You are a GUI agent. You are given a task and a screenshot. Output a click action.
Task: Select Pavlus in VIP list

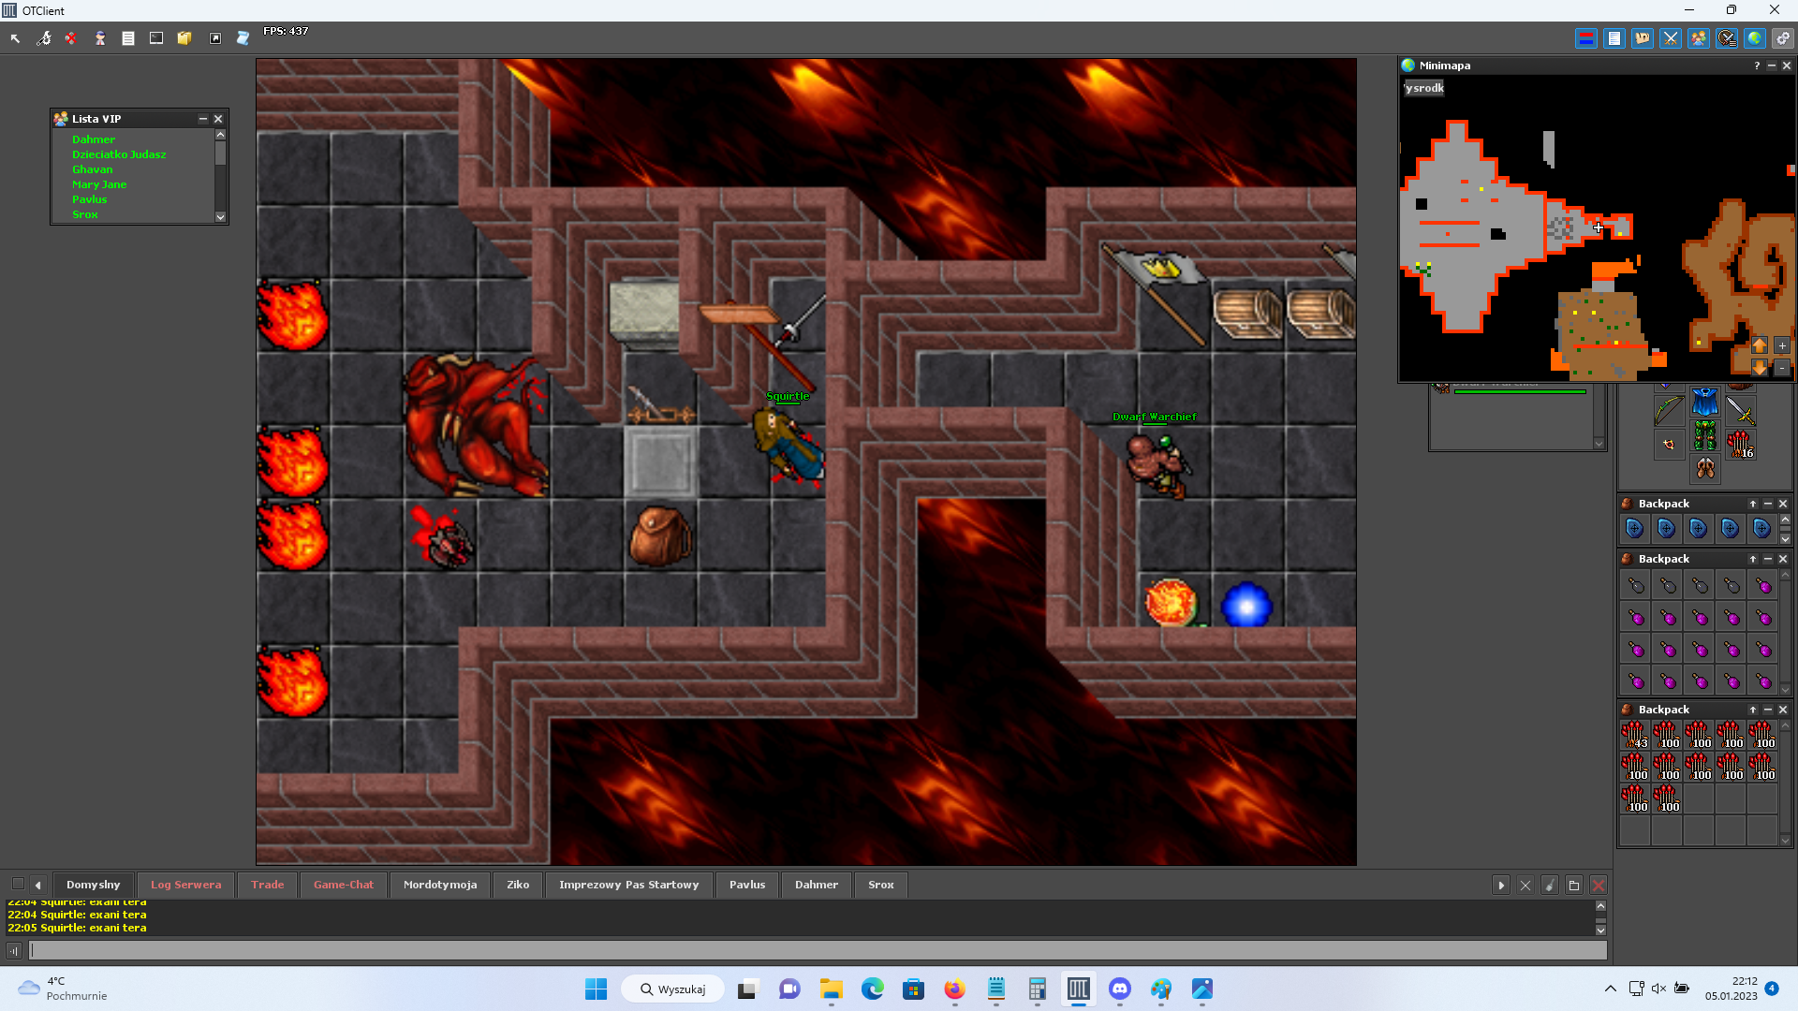point(89,199)
